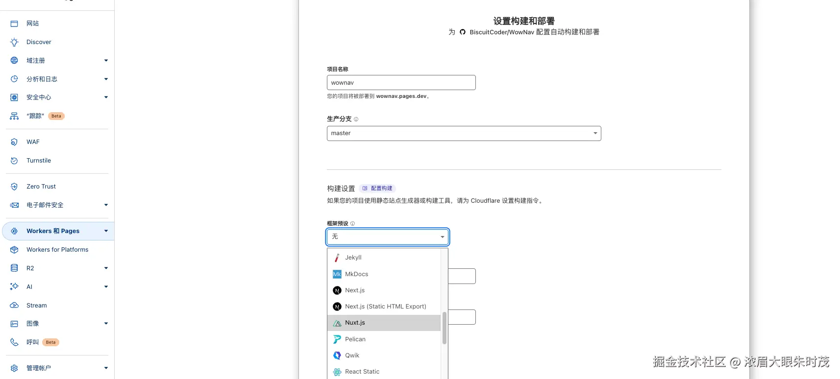Click the 分析和日志 chart icon

pos(14,79)
